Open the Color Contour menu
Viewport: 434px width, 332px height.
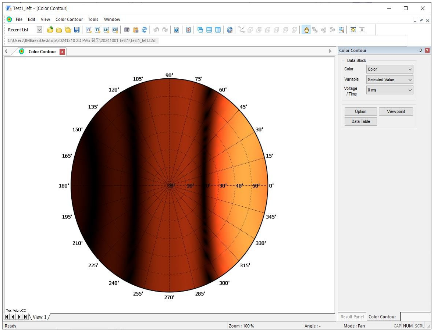pos(69,19)
